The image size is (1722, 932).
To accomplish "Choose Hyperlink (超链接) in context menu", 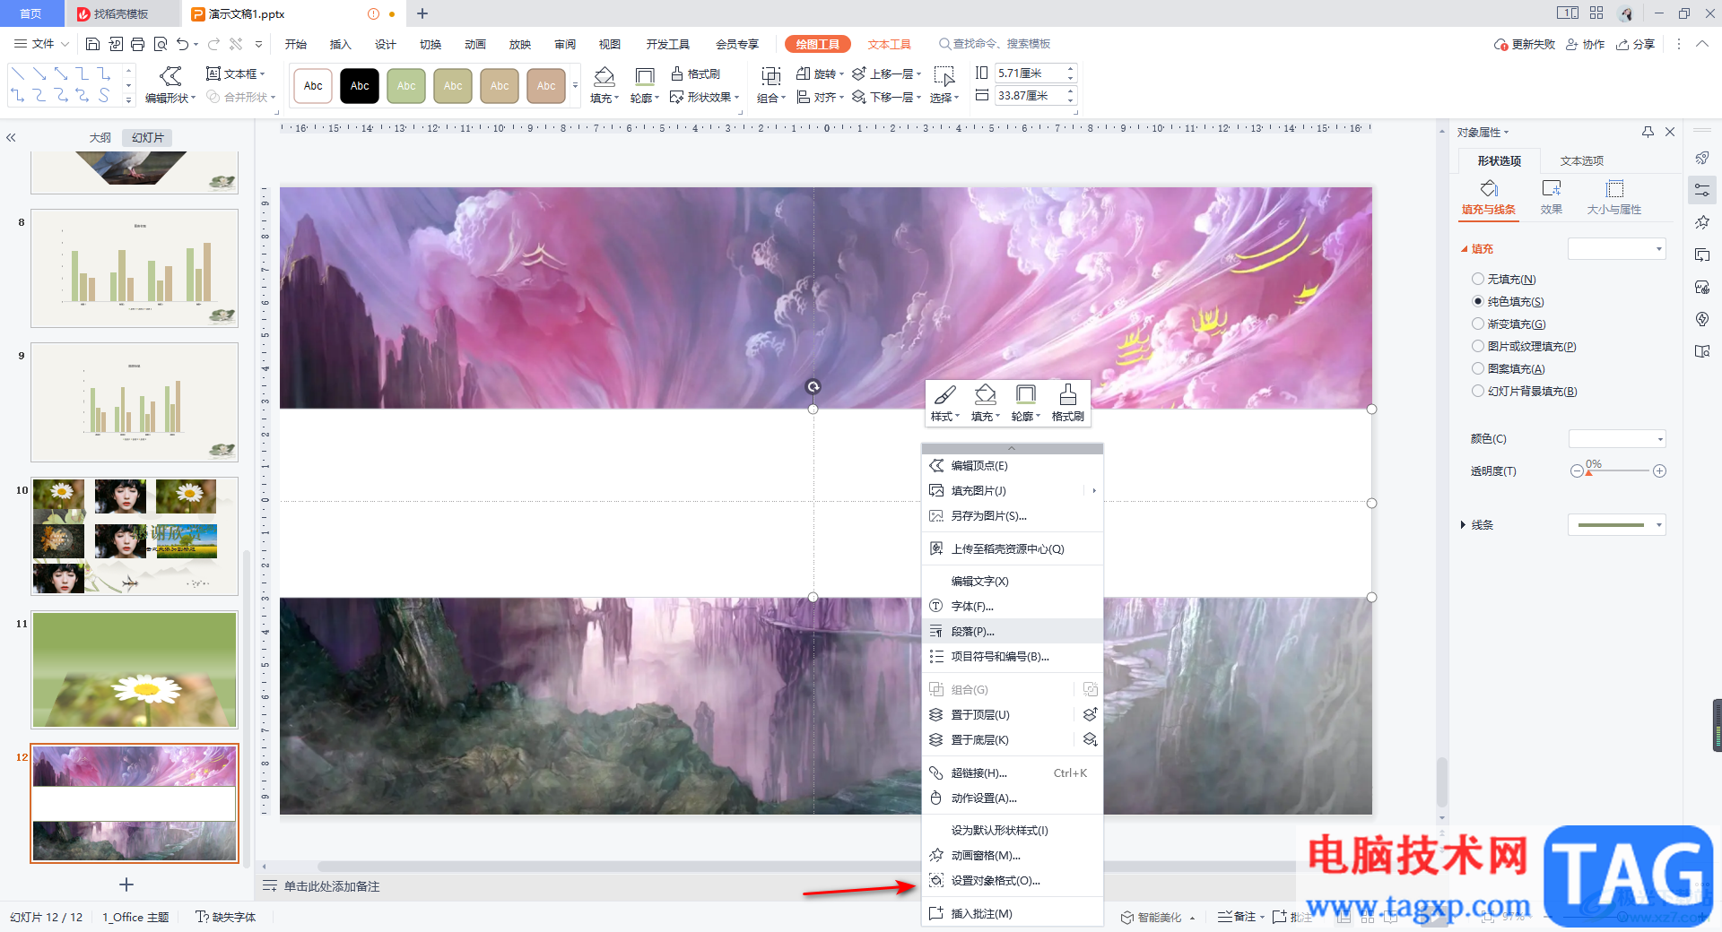I will click(x=1013, y=772).
